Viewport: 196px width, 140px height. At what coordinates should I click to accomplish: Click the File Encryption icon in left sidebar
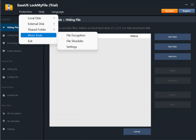coord(4,114)
